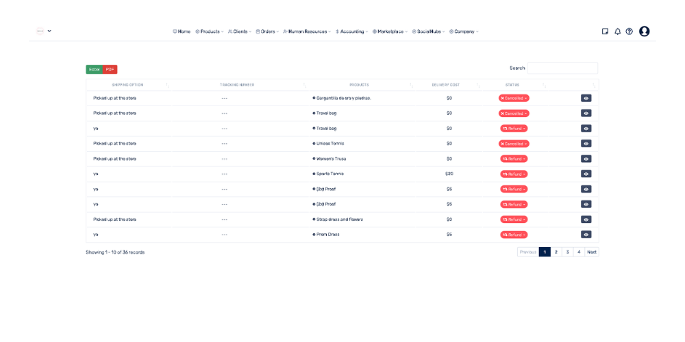The width and height of the screenshot is (685, 342).
Task: View details of Unisex Tennis order
Action: tap(586, 144)
